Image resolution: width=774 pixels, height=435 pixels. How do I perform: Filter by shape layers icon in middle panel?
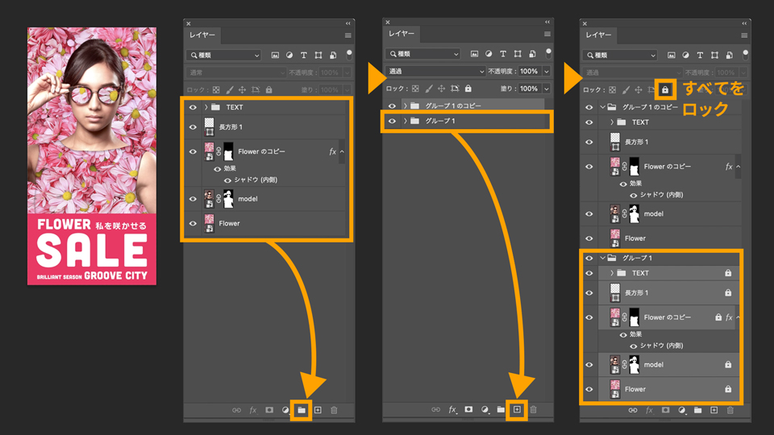[x=518, y=54]
